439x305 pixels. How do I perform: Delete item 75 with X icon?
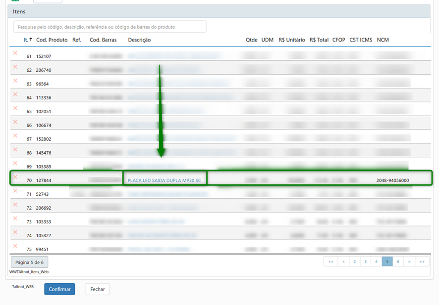click(x=15, y=246)
